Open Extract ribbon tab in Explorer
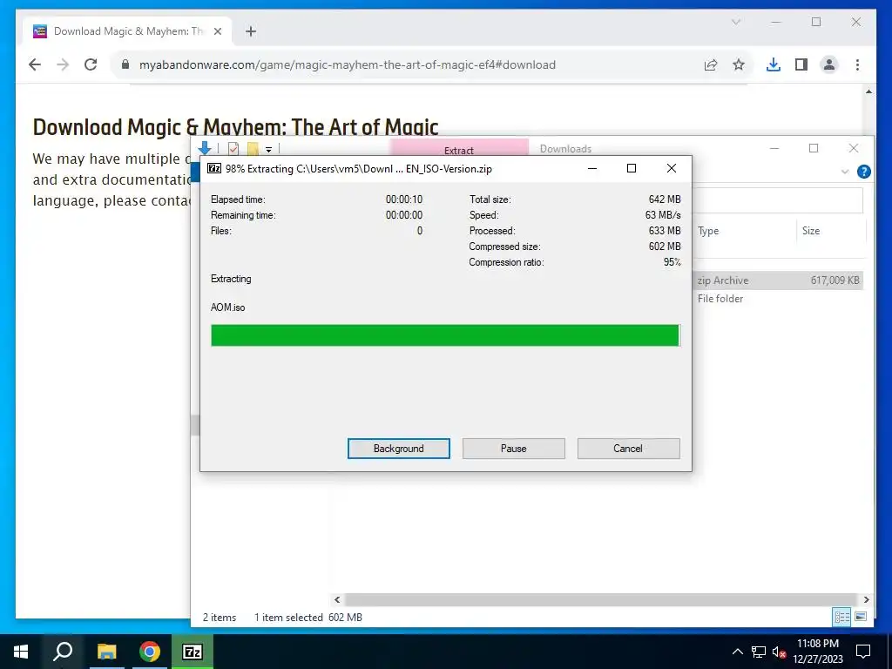 coord(458,149)
